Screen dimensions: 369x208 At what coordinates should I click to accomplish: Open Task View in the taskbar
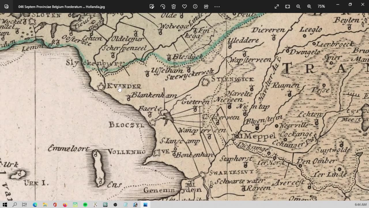[x=25, y=205]
